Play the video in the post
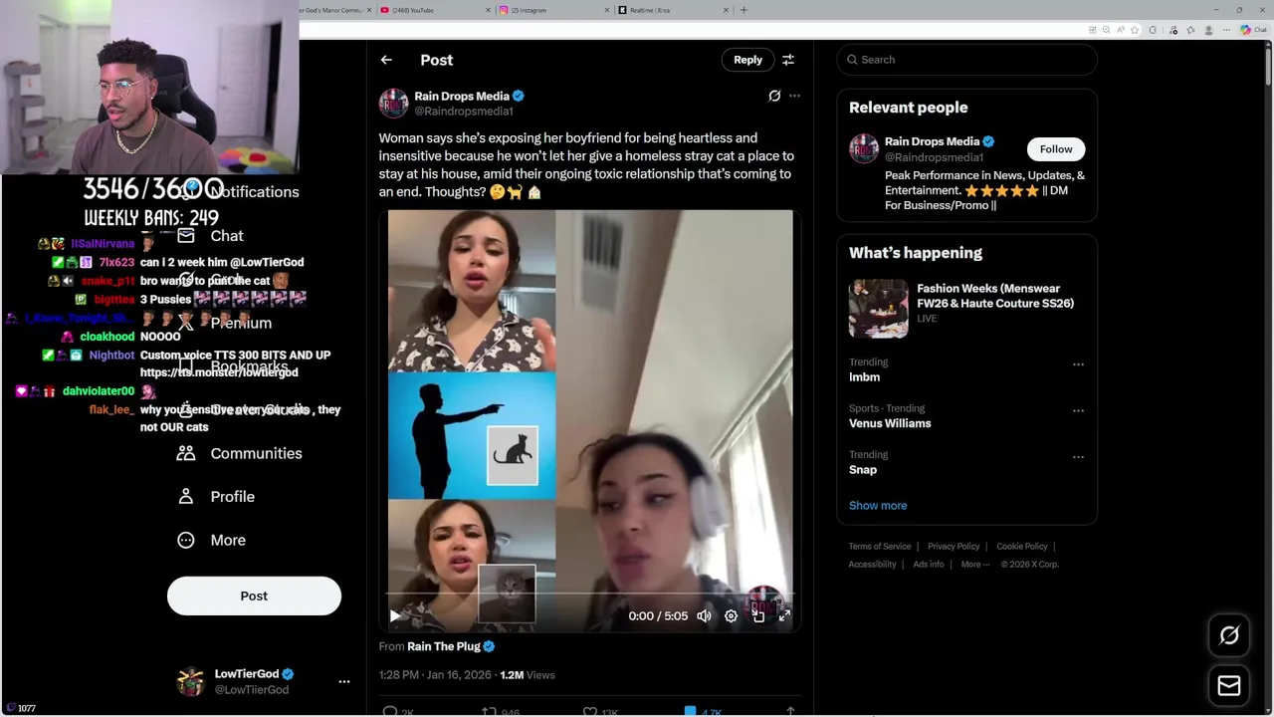 coord(395,615)
